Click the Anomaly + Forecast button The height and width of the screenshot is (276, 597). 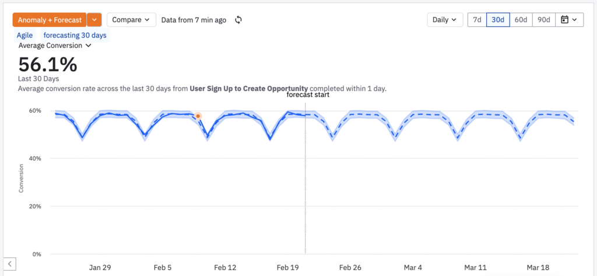point(50,20)
